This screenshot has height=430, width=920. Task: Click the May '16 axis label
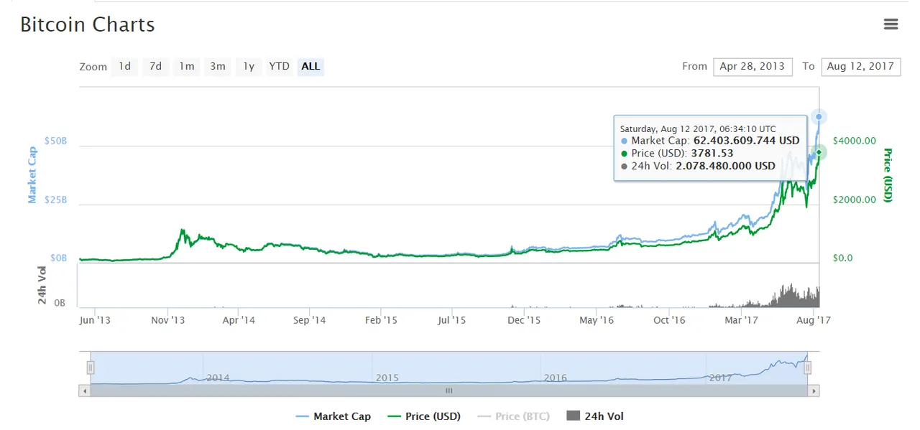point(597,320)
